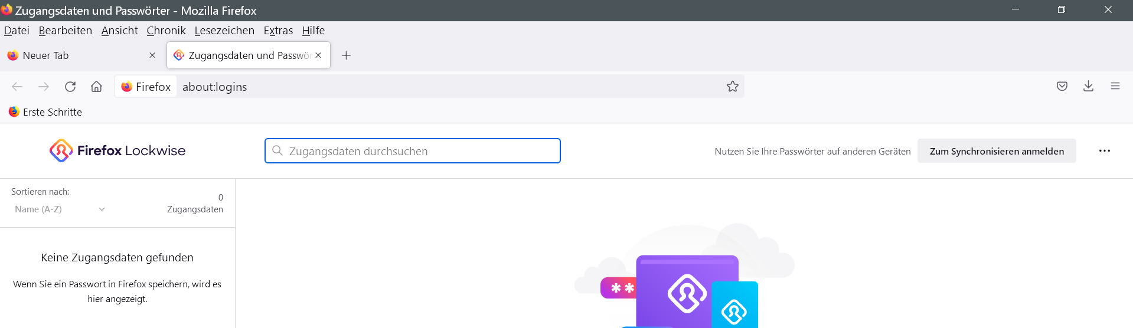Click the 0 Zugangsdaten count

(195, 204)
